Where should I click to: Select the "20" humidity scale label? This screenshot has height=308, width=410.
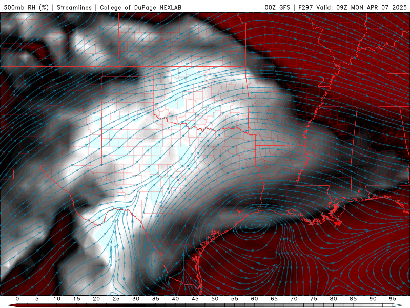[96, 299]
